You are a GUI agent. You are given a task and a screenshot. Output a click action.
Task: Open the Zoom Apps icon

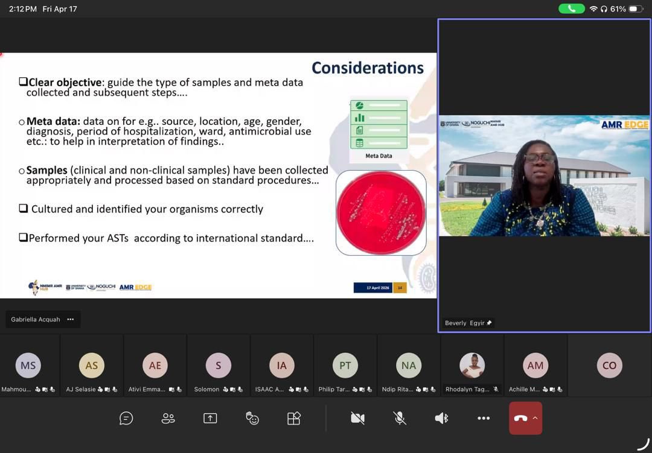294,418
